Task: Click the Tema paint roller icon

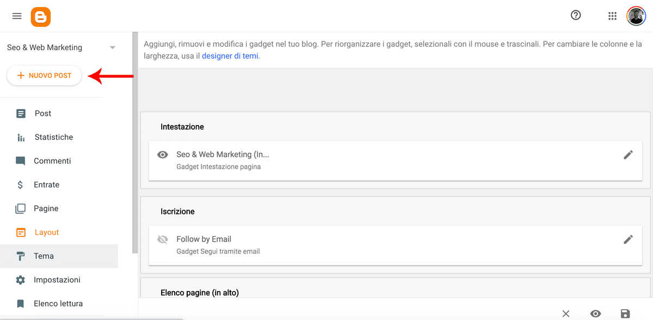Action: [x=21, y=256]
